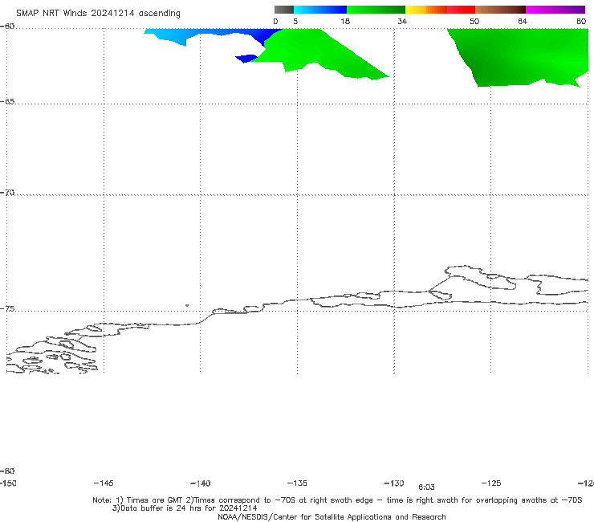
Task: Click the cyan-blue segment of the color bar
Action: (320, 10)
